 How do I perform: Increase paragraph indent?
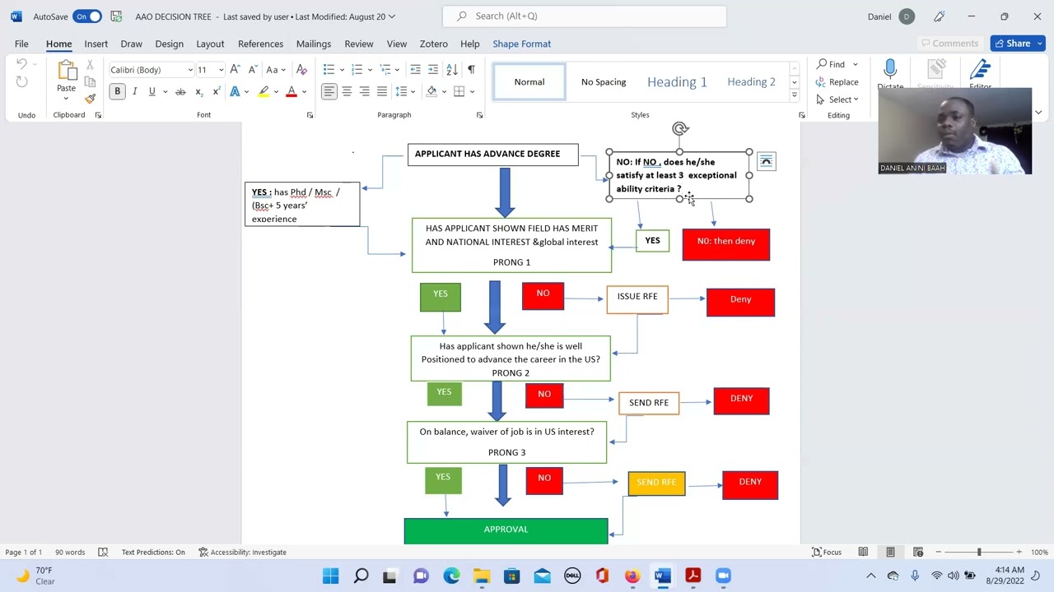433,69
